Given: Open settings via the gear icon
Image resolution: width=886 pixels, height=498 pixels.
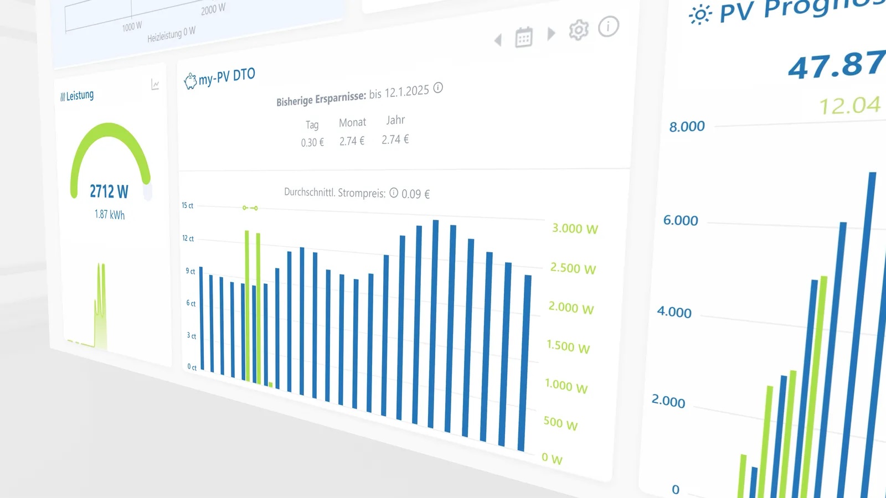Looking at the screenshot, I should click(579, 30).
